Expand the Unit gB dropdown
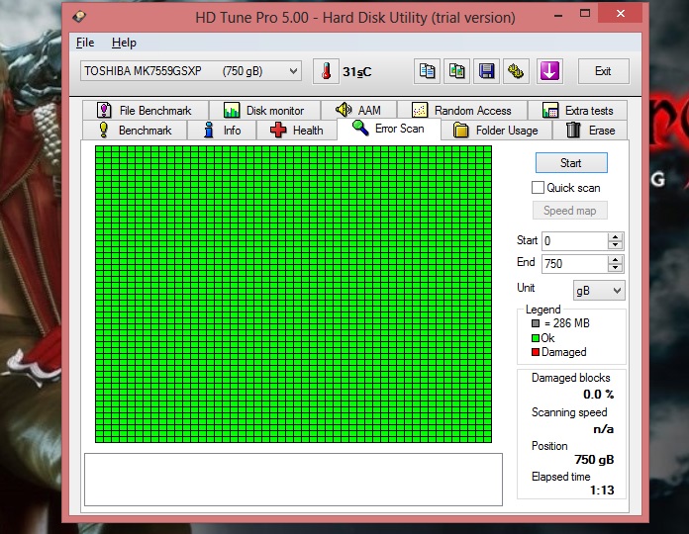This screenshot has width=689, height=534. pos(599,290)
